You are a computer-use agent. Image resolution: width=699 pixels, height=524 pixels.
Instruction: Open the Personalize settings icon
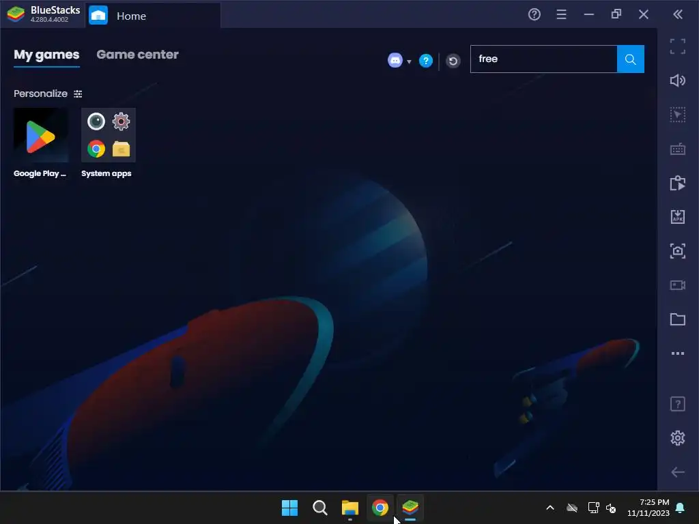78,93
